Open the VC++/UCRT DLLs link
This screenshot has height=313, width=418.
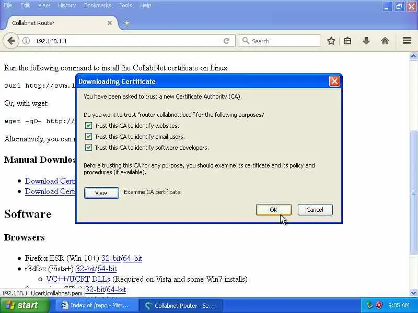coord(78,279)
